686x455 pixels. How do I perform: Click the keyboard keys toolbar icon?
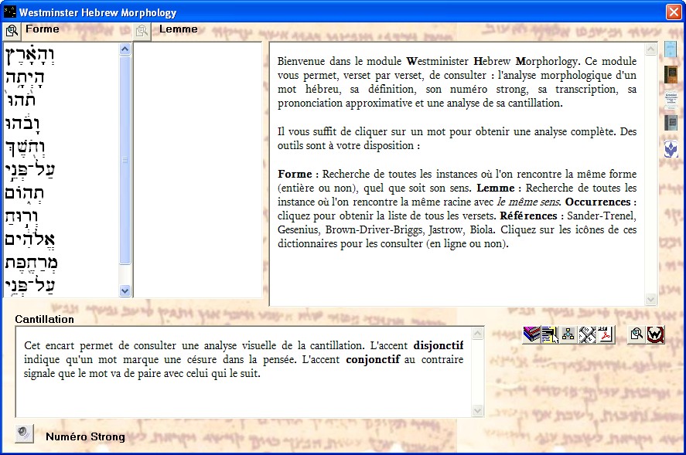(587, 334)
